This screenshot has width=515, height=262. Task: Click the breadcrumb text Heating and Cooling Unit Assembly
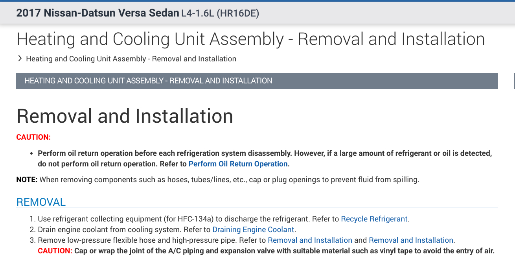131,59
